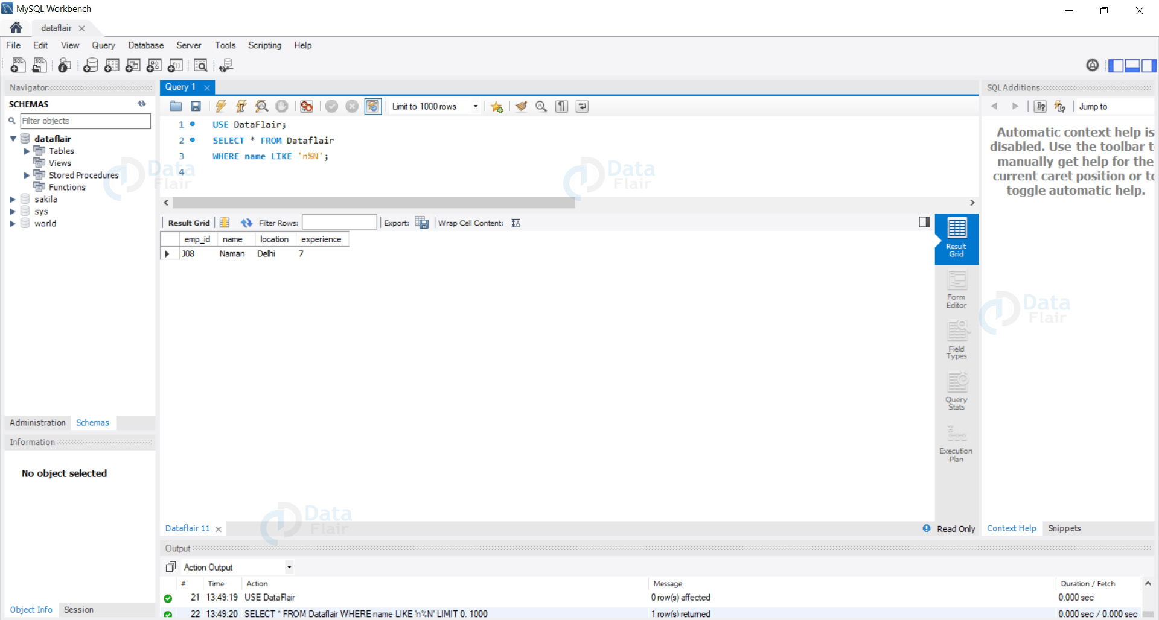Switch to Administration tab
Screen dimensions: 1159x620
pyautogui.click(x=37, y=423)
